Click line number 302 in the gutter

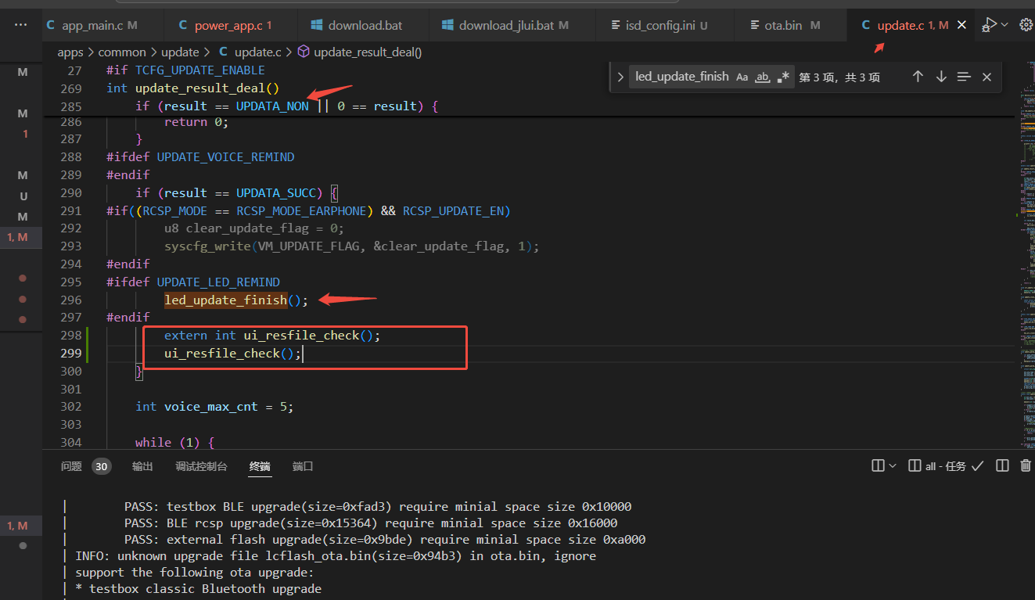click(x=70, y=407)
